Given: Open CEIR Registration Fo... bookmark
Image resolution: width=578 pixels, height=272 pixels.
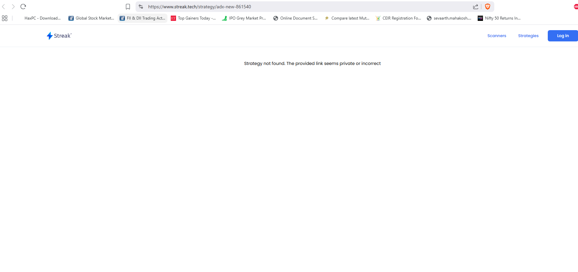Looking at the screenshot, I should (398, 18).
